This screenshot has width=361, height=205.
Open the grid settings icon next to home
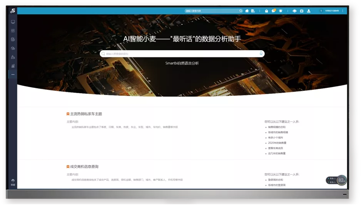(253, 11)
